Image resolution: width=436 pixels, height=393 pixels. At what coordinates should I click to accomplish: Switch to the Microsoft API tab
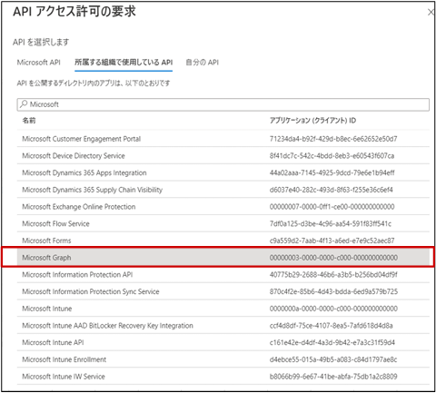pyautogui.click(x=38, y=63)
